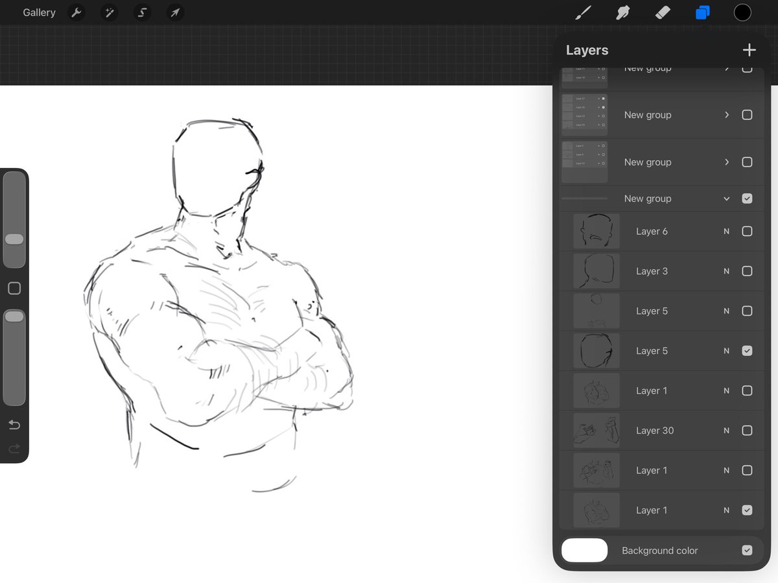Click the "Layers" panel title
778x583 pixels.
(x=587, y=50)
